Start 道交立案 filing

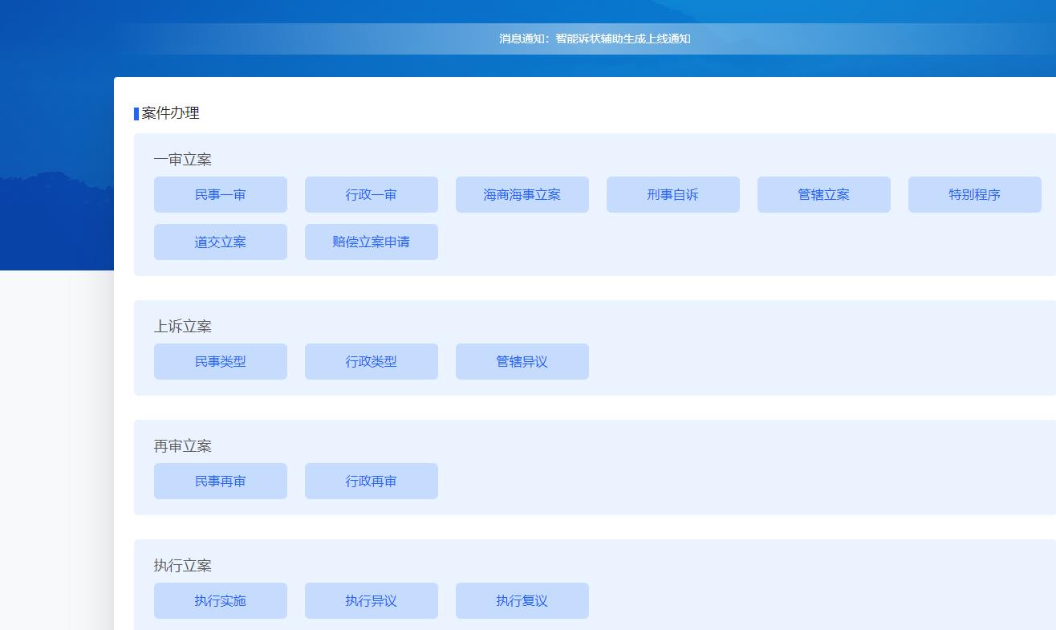click(x=220, y=242)
